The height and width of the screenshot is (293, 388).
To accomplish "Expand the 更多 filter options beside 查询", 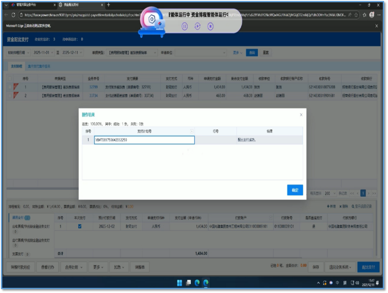I will click(237, 52).
